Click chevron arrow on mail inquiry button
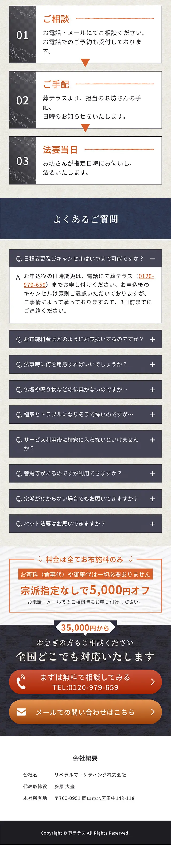This screenshot has height=845, width=171. coord(153,712)
